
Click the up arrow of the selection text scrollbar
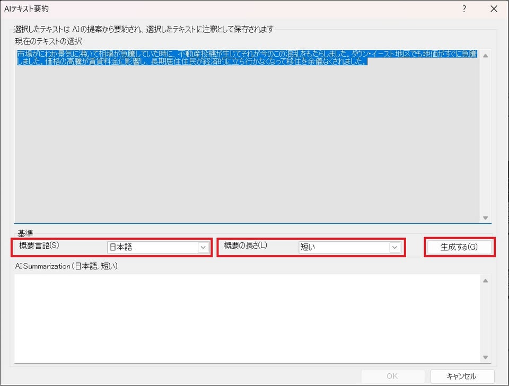pos(485,56)
